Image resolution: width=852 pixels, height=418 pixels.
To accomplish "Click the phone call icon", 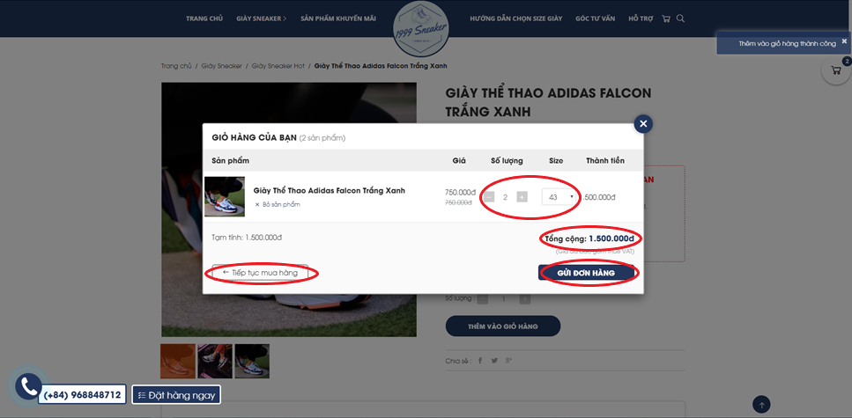I will pos(29,386).
